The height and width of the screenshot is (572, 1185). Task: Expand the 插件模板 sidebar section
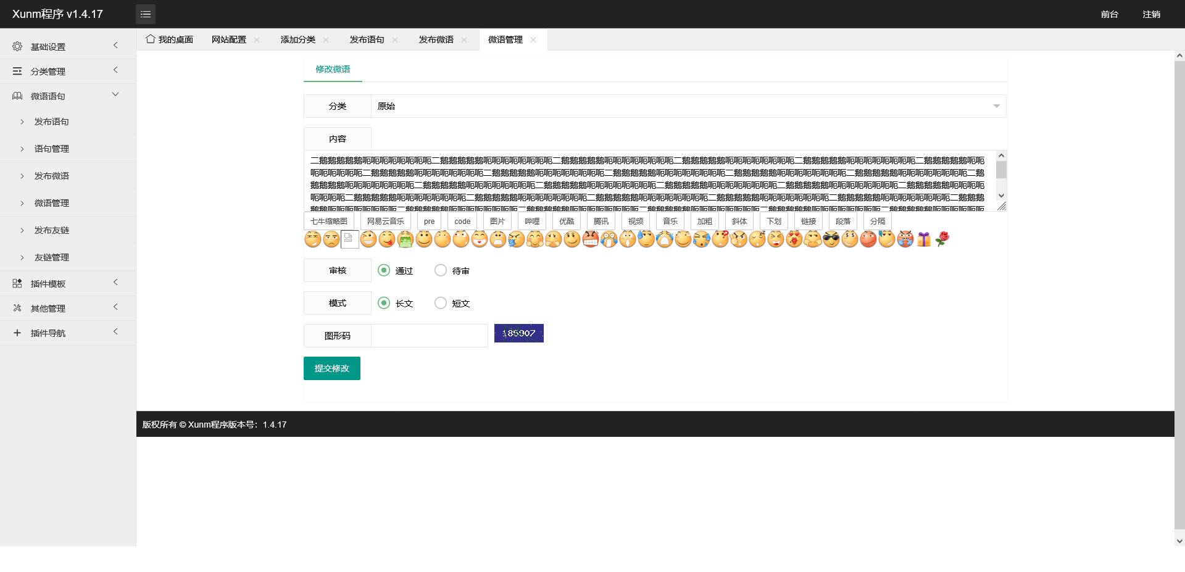(67, 284)
